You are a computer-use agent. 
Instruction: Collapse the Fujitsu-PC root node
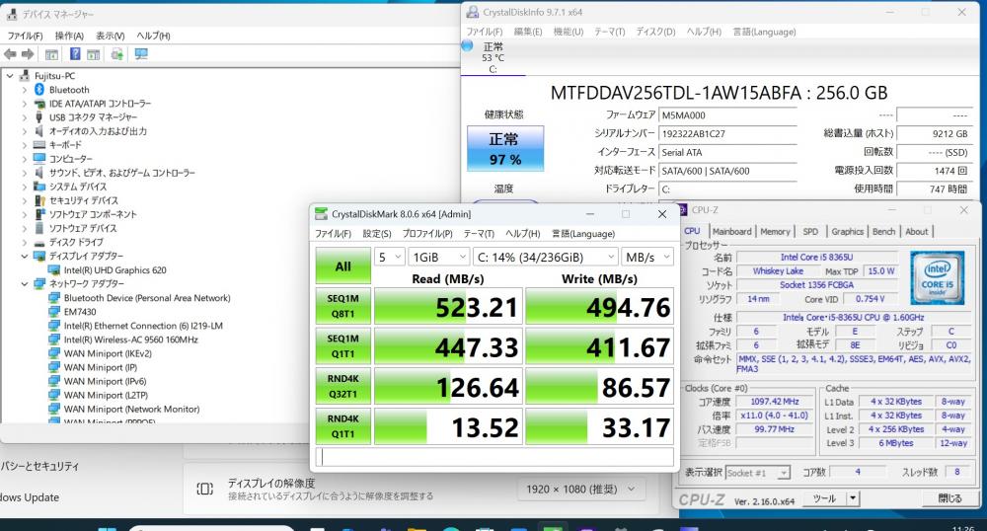pyautogui.click(x=10, y=76)
